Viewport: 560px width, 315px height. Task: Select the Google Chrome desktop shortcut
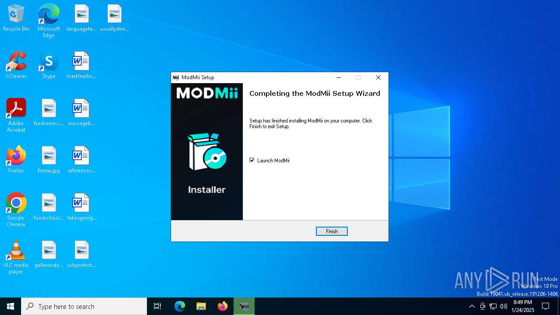pyautogui.click(x=16, y=210)
